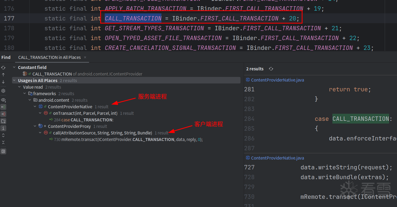Collapse the onTransact method node
Screen dimensions: 397x207
coord(40,113)
